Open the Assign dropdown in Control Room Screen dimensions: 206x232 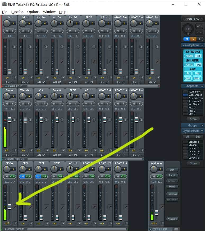click(x=172, y=219)
